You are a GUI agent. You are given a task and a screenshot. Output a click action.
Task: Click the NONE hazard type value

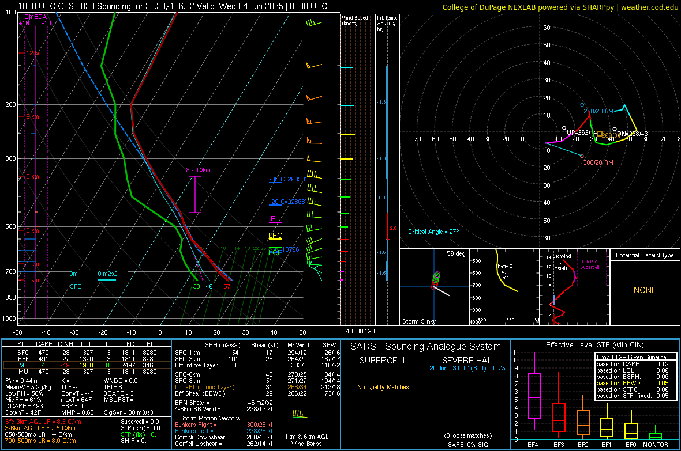(645, 290)
